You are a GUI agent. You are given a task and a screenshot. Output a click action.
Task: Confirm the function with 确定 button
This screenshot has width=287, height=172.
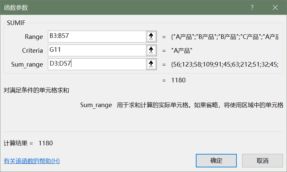click(x=216, y=161)
